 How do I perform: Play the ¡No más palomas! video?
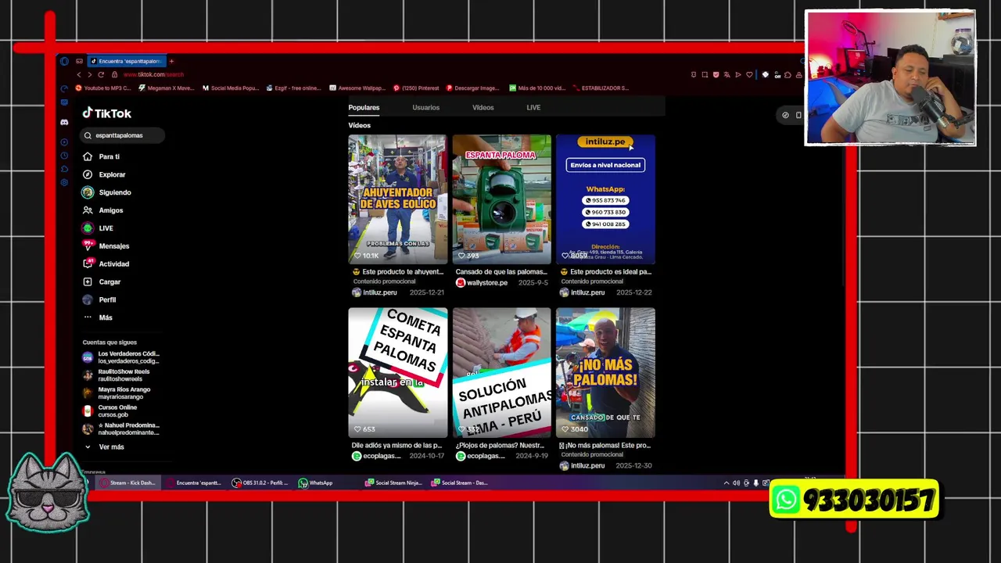tap(605, 372)
